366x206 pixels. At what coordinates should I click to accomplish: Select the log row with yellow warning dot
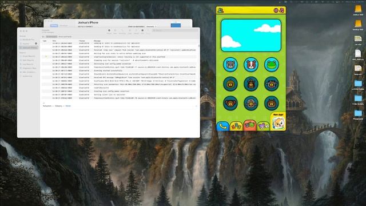[x=119, y=57]
